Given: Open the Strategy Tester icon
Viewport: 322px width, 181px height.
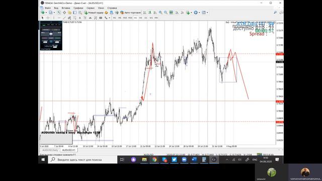Looking at the screenshot, I should (x=80, y=13).
